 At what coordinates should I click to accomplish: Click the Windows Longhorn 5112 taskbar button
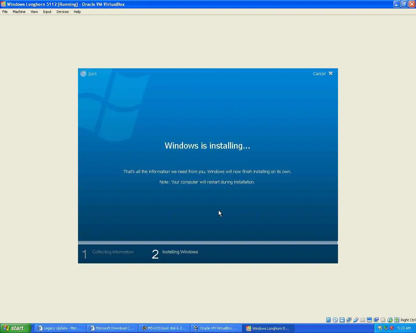(268, 328)
